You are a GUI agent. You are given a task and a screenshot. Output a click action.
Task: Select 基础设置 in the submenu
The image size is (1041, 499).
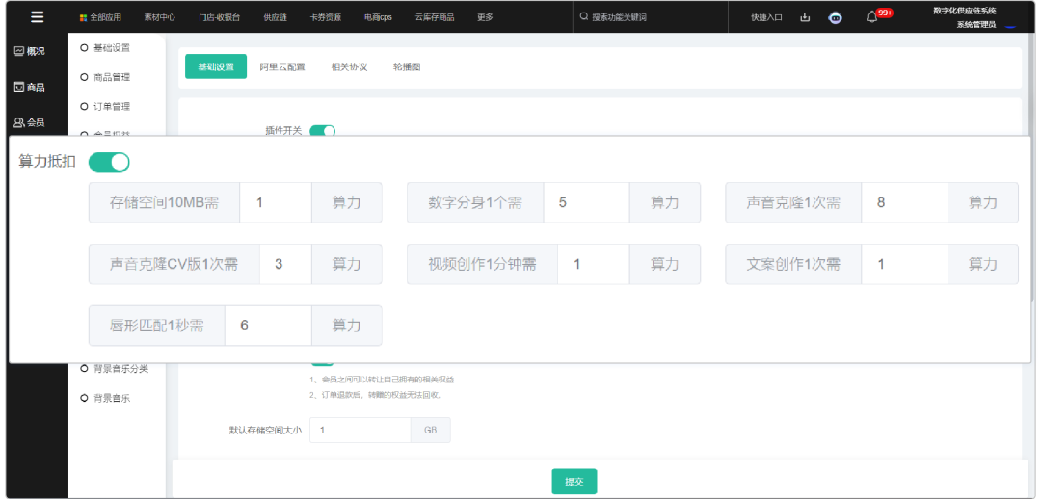coord(105,48)
